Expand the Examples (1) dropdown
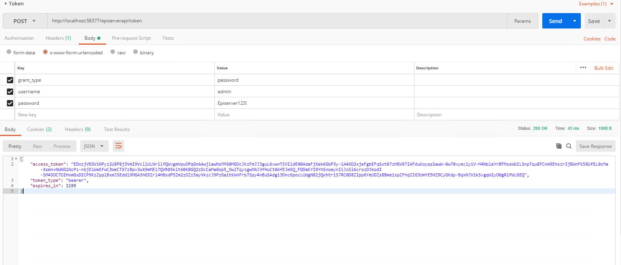The height and width of the screenshot is (265, 621). (596, 4)
